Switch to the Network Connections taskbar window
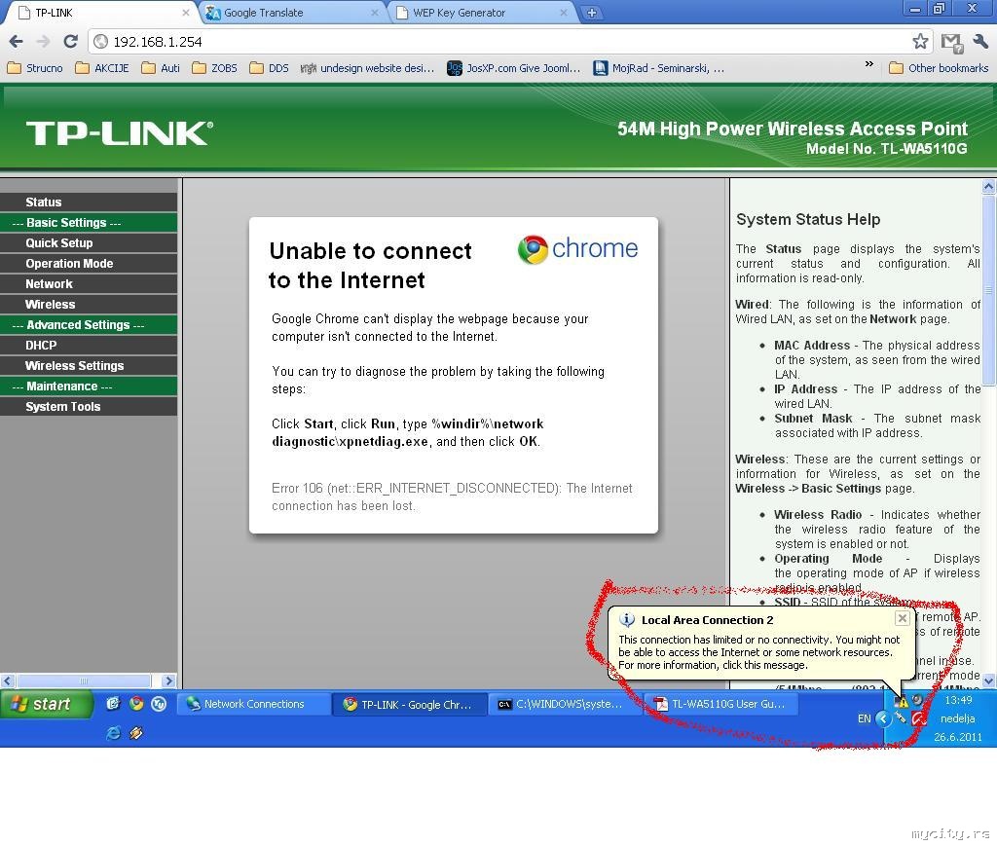This screenshot has width=997, height=846. [252, 704]
